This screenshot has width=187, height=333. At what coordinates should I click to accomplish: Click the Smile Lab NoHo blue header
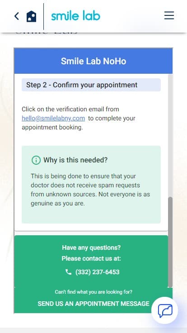93,61
